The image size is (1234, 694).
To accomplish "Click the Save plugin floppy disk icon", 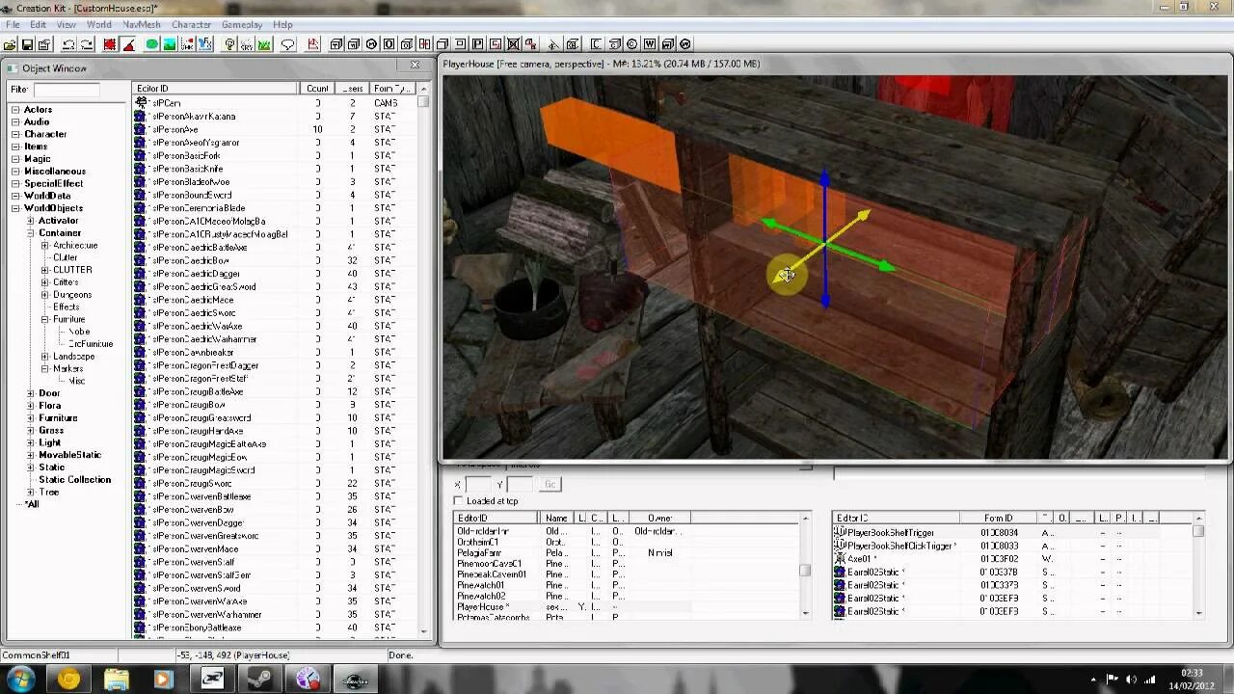I will [x=27, y=44].
